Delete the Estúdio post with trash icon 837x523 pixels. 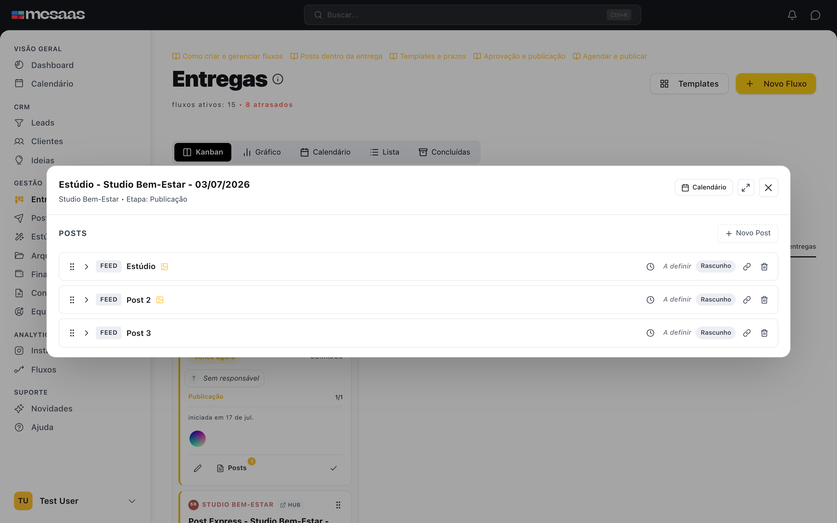tap(764, 266)
